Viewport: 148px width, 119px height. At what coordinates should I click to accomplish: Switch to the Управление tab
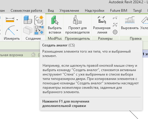(x=69, y=11)
